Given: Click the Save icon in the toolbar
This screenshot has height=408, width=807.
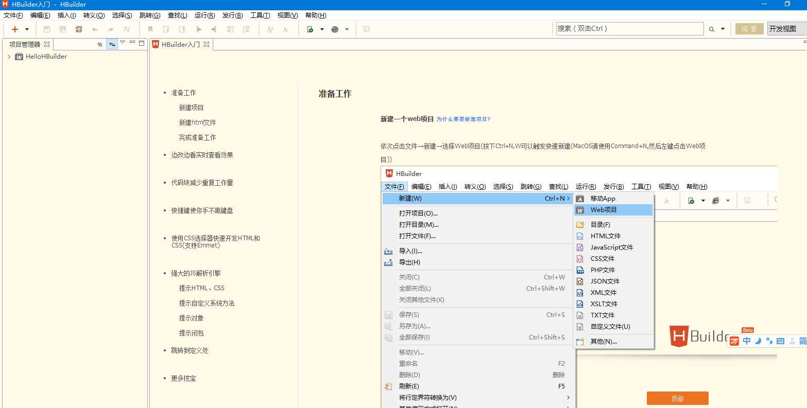Looking at the screenshot, I should click(46, 29).
